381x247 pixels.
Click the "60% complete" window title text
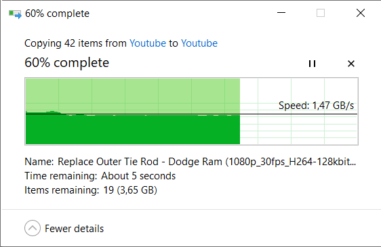coord(58,14)
